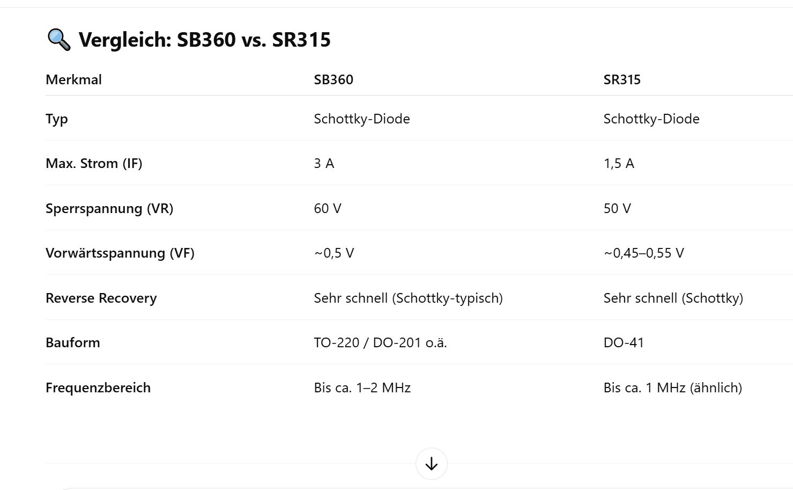Image resolution: width=793 pixels, height=490 pixels.
Task: Click the "1,5 A" current value cell
Action: tap(619, 164)
